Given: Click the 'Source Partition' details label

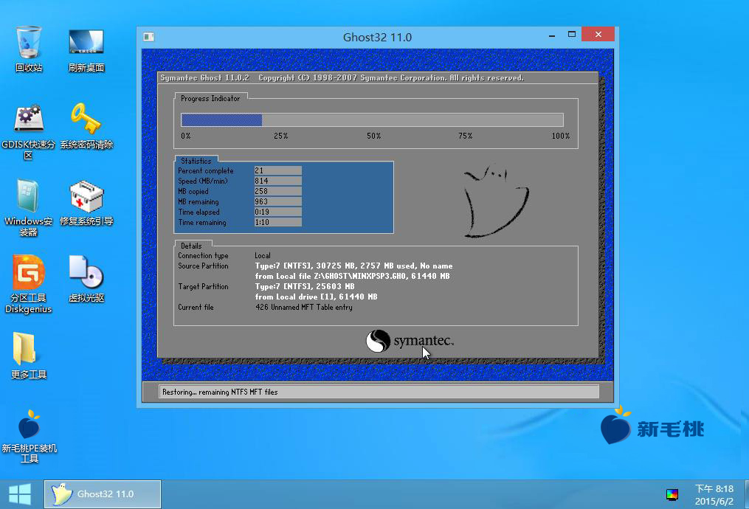Looking at the screenshot, I should 203,266.
